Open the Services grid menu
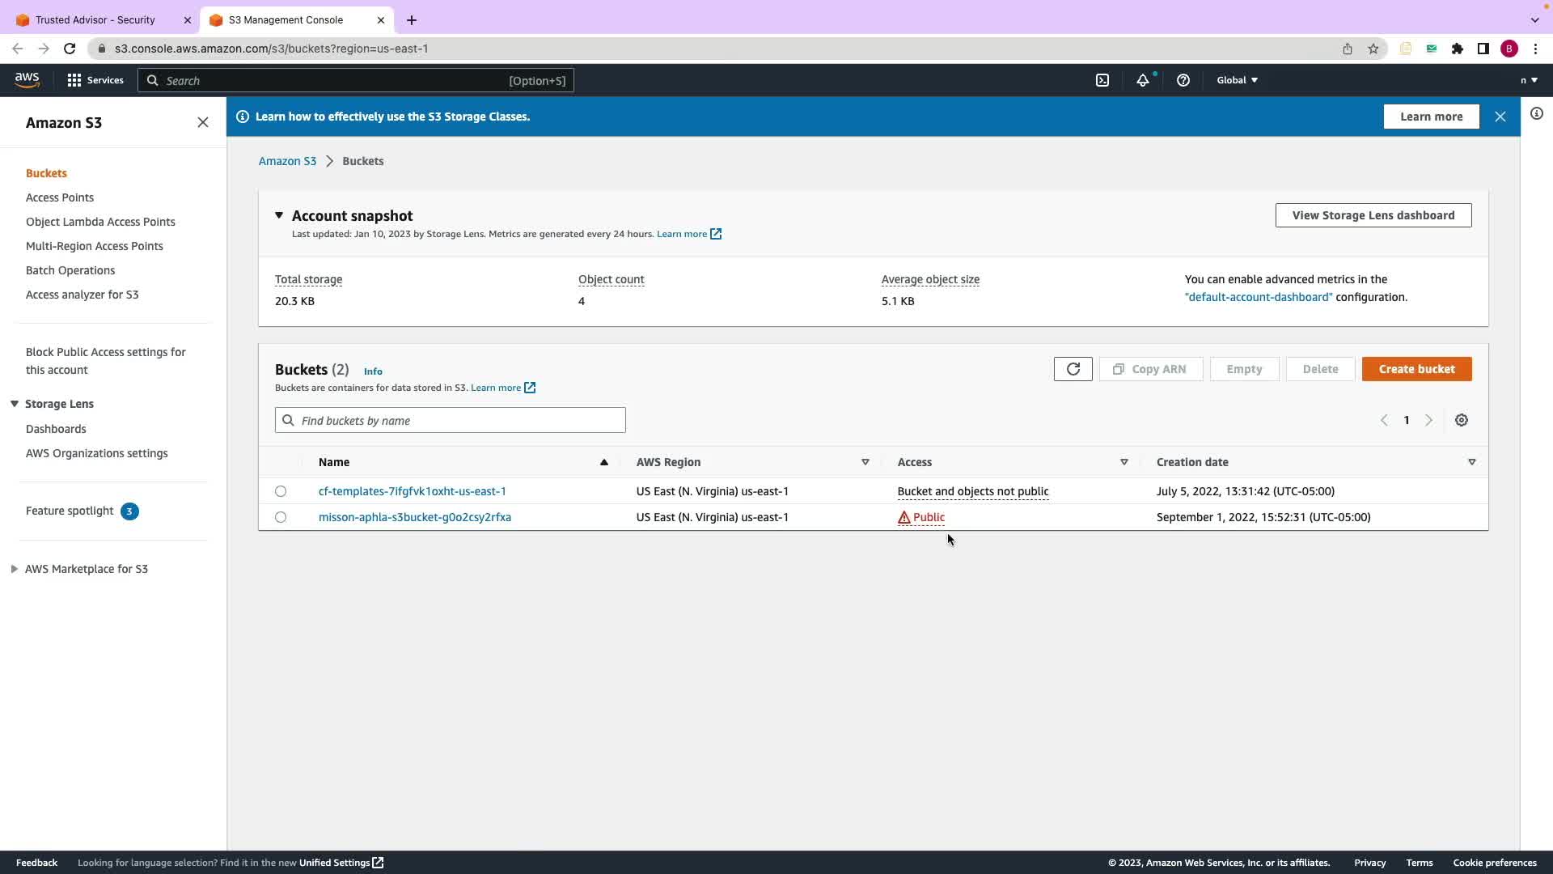Image resolution: width=1553 pixels, height=874 pixels. pos(95,80)
